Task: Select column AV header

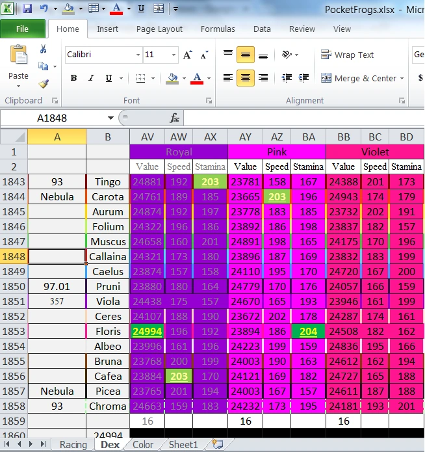Action: pyautogui.click(x=148, y=137)
